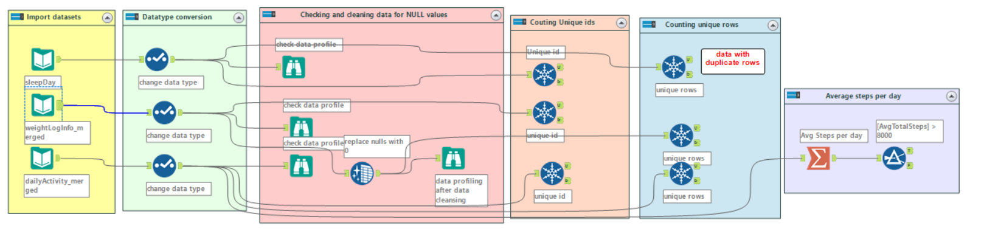
Task: Select the Unique tool beside duplicate rows comment
Action: coord(673,67)
